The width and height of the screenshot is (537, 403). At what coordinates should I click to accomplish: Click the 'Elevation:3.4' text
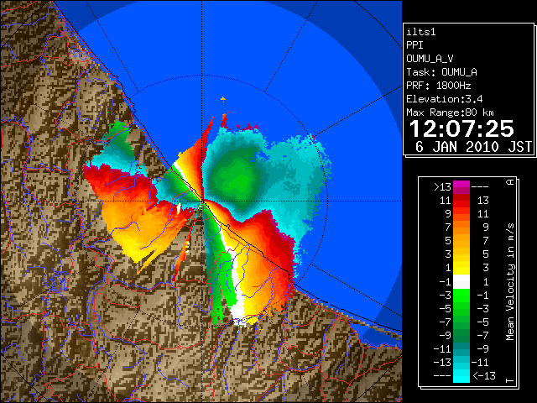445,99
